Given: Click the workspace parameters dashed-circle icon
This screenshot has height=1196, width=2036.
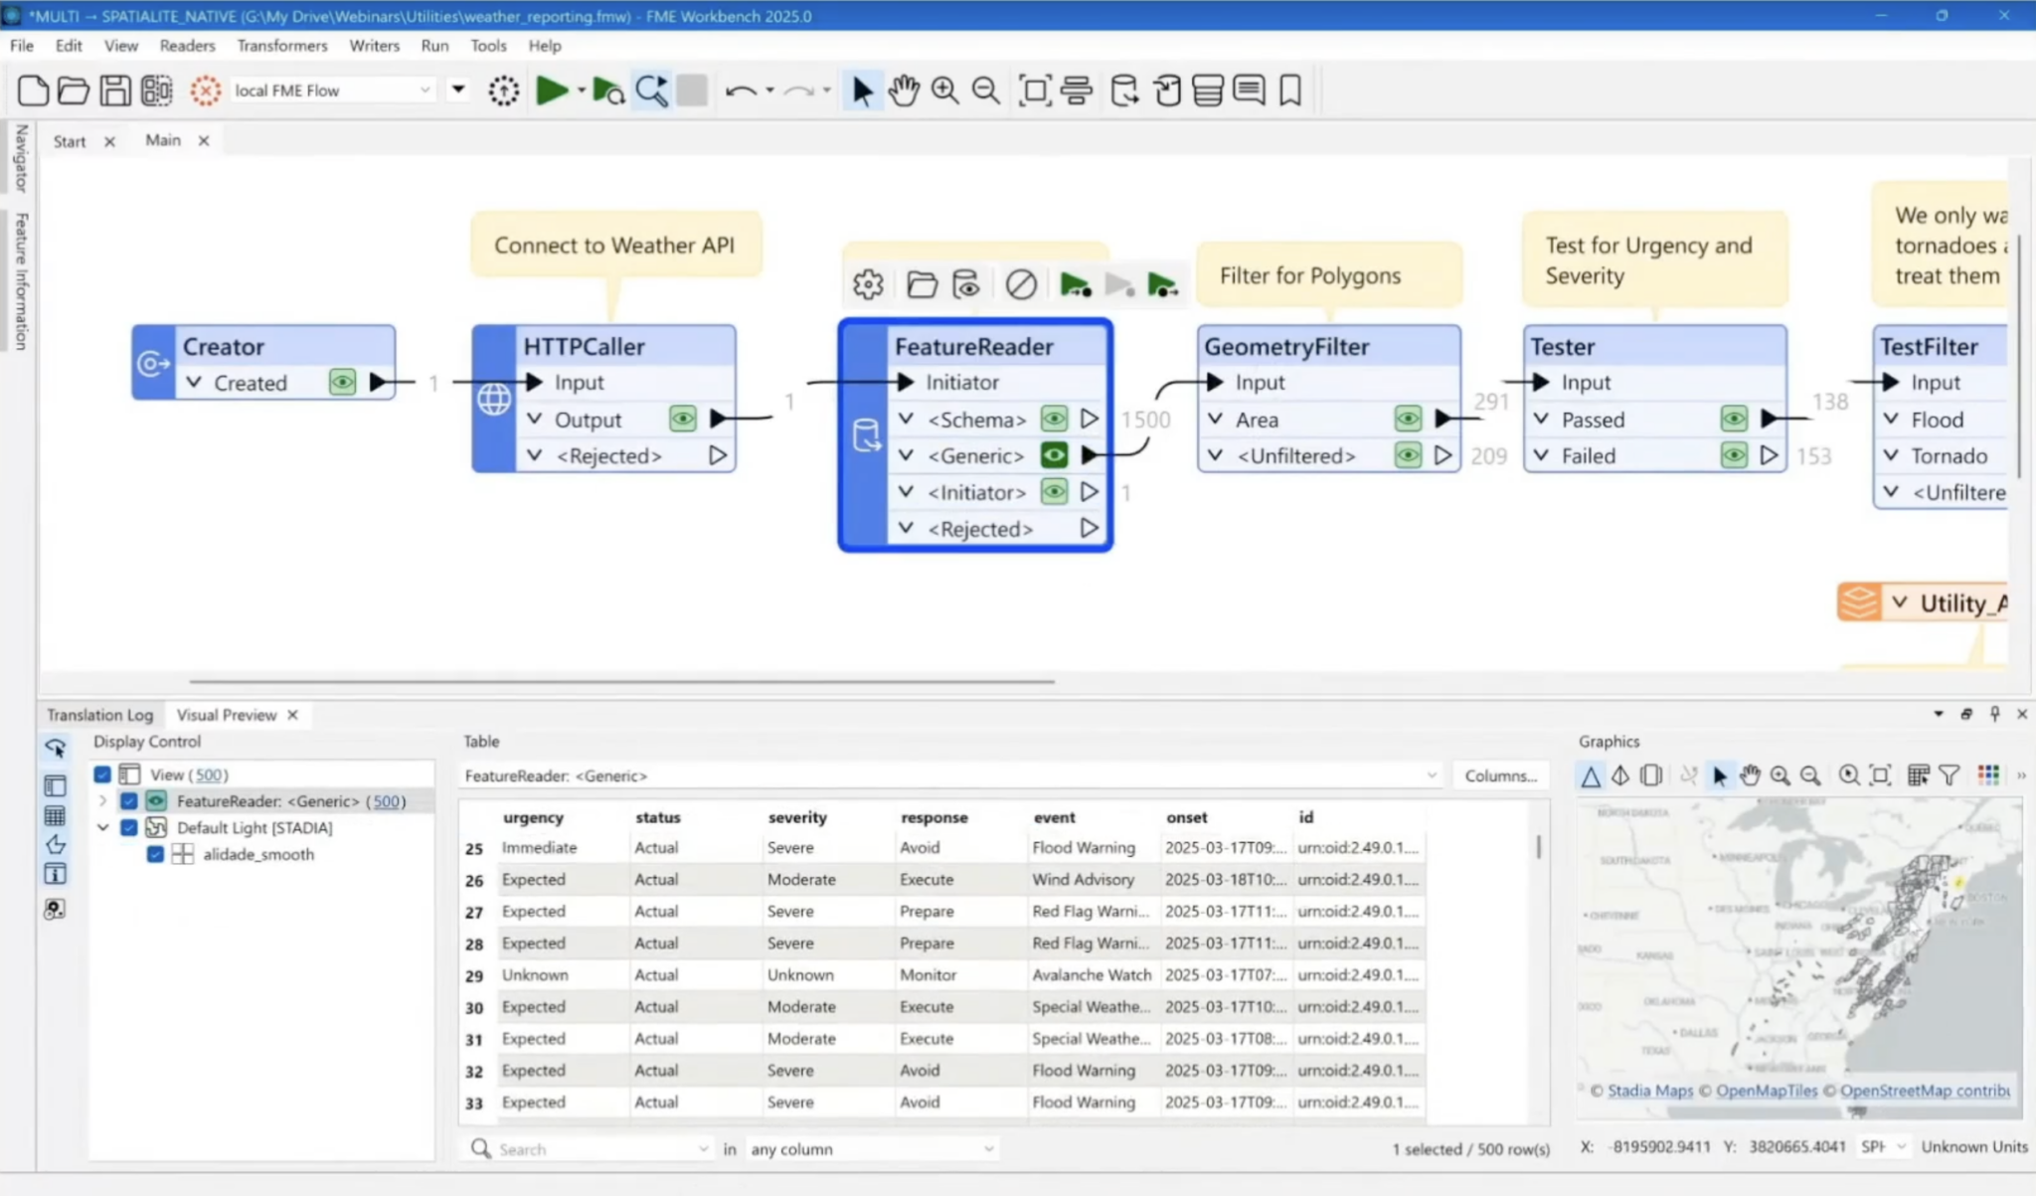Looking at the screenshot, I should click(503, 90).
